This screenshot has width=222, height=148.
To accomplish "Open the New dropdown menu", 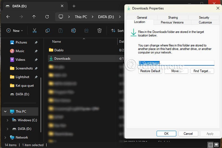I will pos(14,31).
